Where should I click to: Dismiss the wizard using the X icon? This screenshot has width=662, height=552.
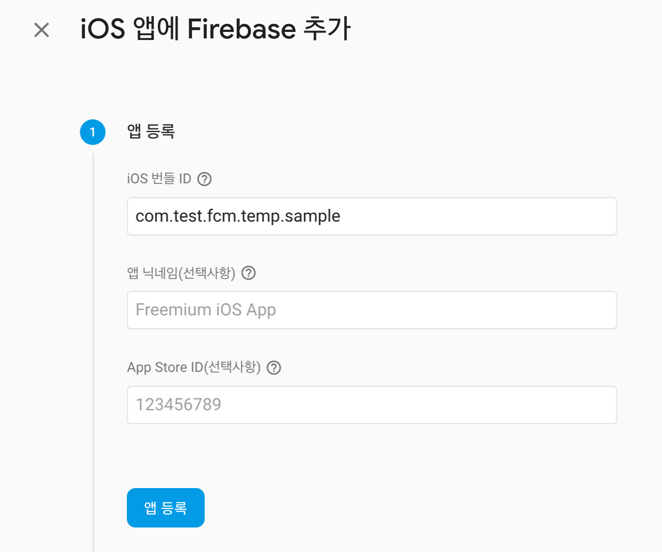pyautogui.click(x=42, y=30)
